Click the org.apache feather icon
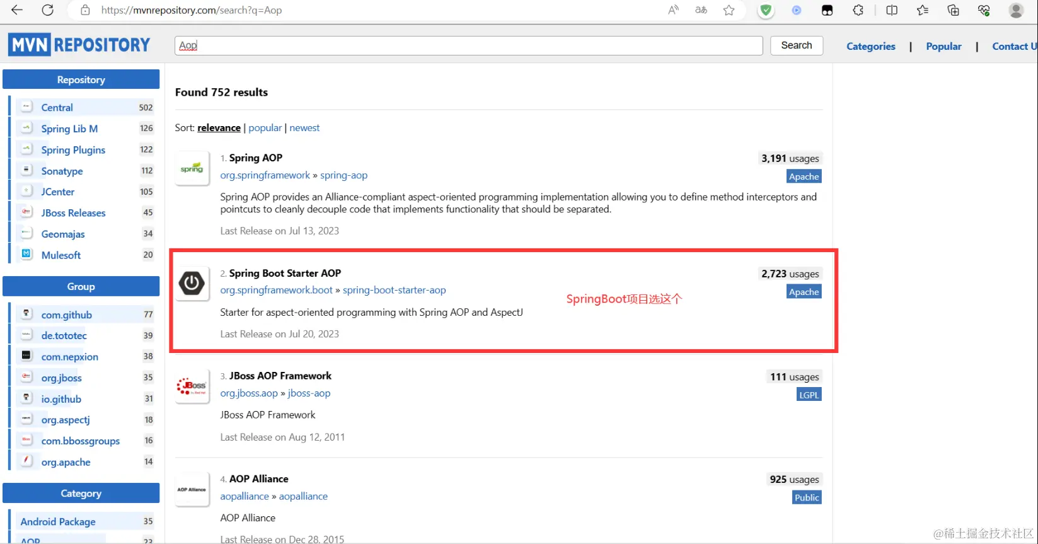The image size is (1038, 544). tap(26, 461)
